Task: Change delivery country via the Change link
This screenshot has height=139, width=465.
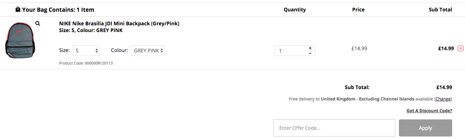Action: 443,99
